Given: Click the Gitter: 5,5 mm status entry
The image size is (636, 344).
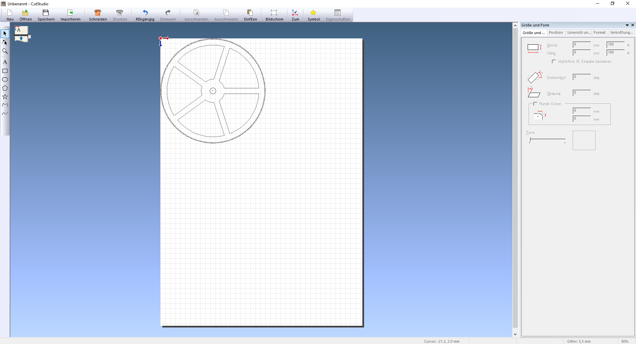Looking at the screenshot, I should coord(579,341).
